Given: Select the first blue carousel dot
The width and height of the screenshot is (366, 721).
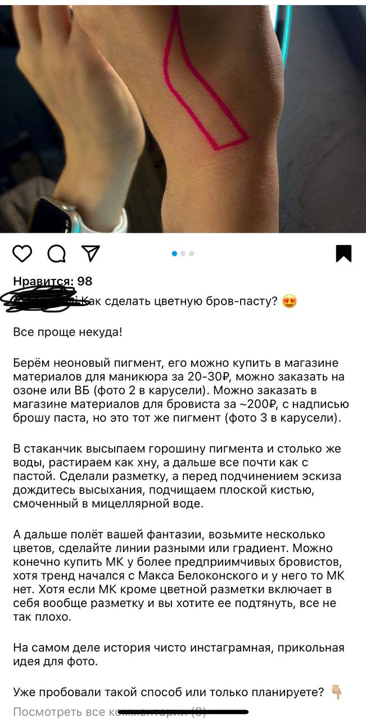Looking at the screenshot, I should [x=174, y=253].
